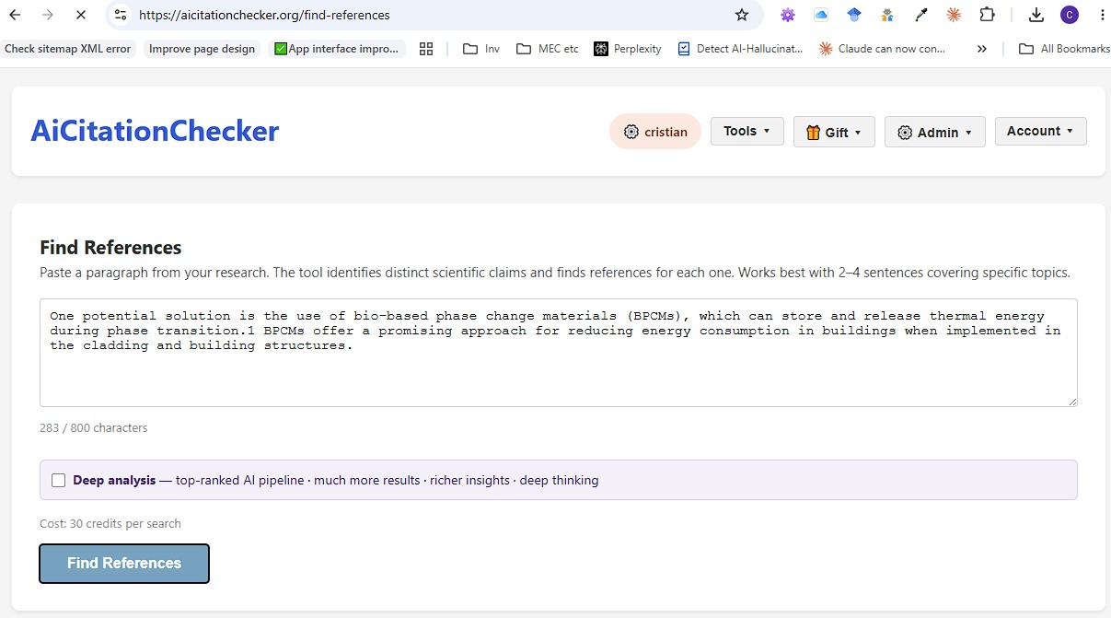Open the blue cloud extension

820,15
